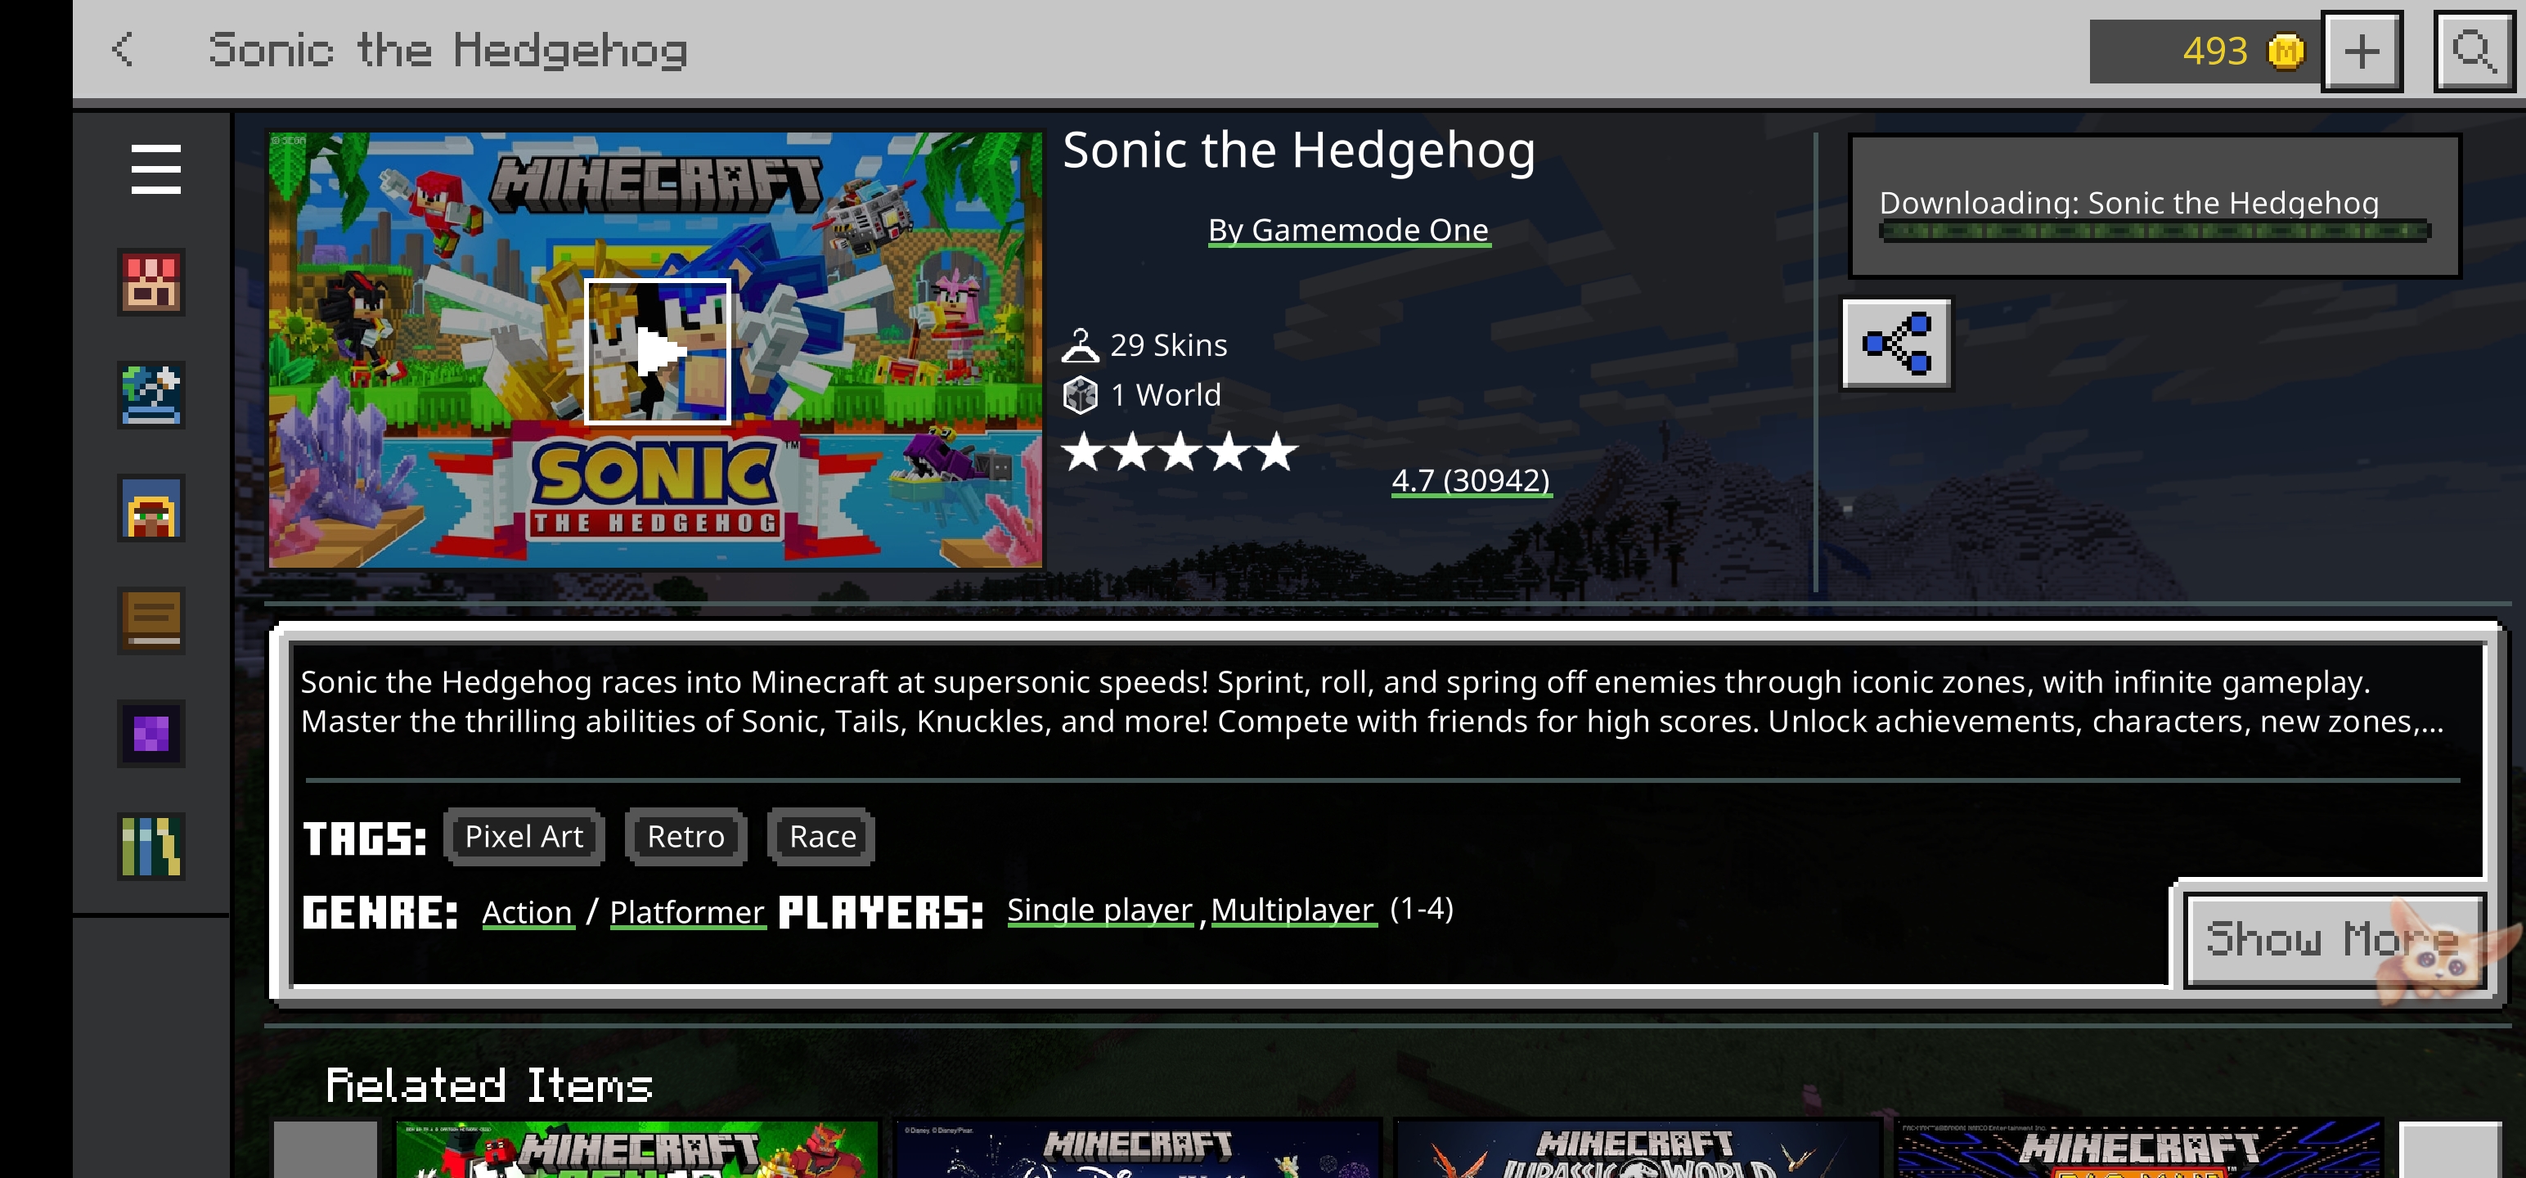View the 4.7 (30942) ratings link
The image size is (2526, 1178).
pyautogui.click(x=1471, y=481)
